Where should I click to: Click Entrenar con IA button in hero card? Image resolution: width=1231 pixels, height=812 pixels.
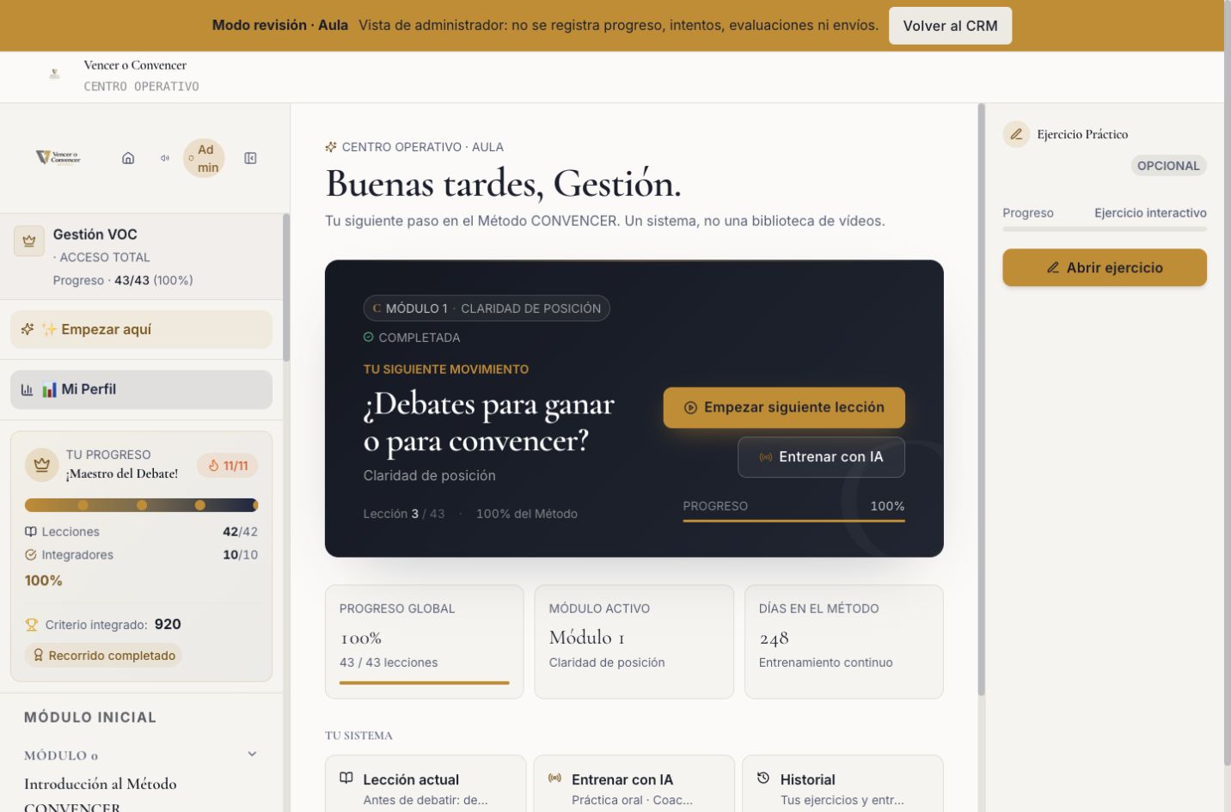tap(821, 457)
